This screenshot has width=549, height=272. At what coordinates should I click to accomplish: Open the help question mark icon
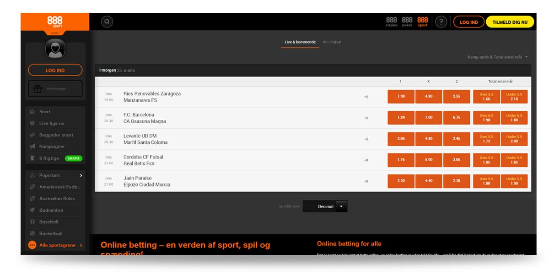(441, 21)
